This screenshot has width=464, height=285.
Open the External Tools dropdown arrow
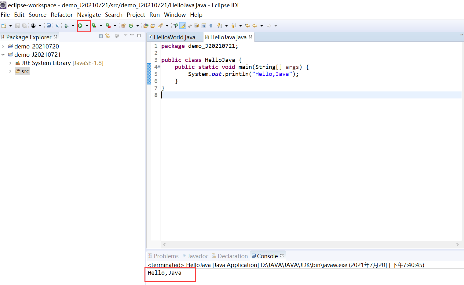click(x=115, y=26)
